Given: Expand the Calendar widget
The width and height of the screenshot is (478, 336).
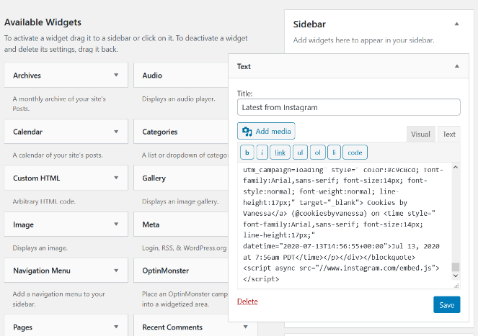Looking at the screenshot, I should point(116,132).
